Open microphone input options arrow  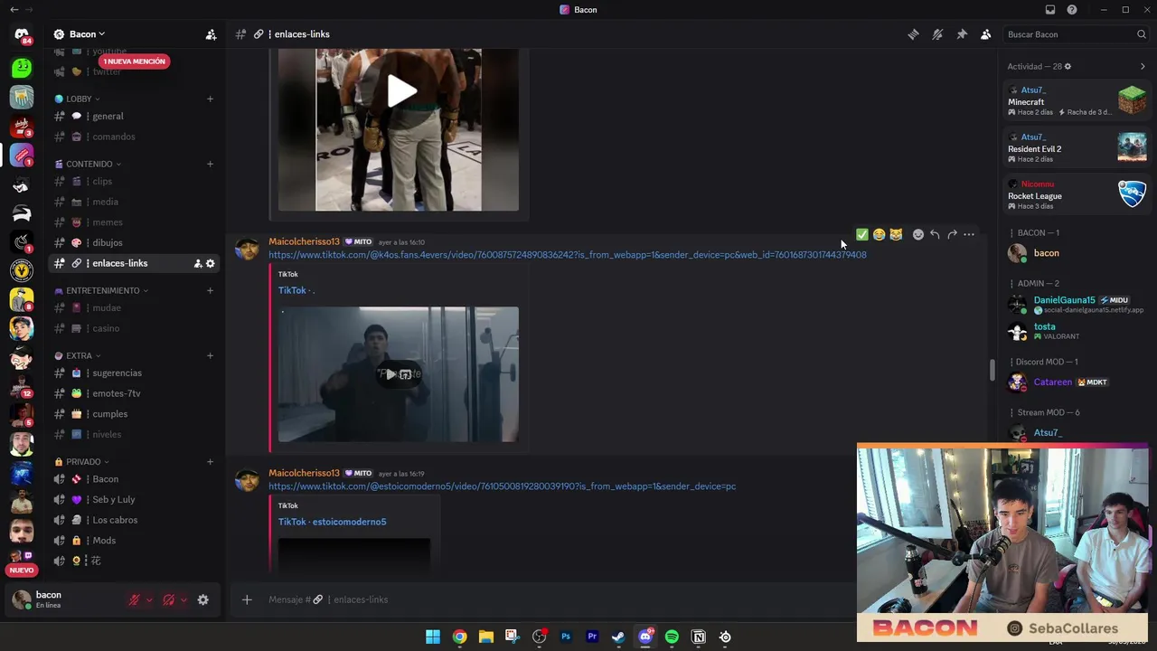[150, 599]
